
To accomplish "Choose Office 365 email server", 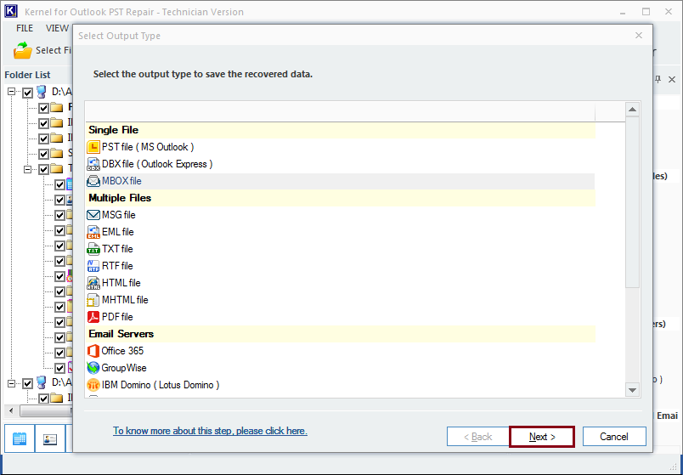I will pos(122,351).
